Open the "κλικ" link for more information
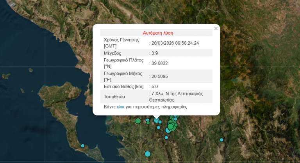The width and height of the screenshot is (300, 163). pos(120,107)
